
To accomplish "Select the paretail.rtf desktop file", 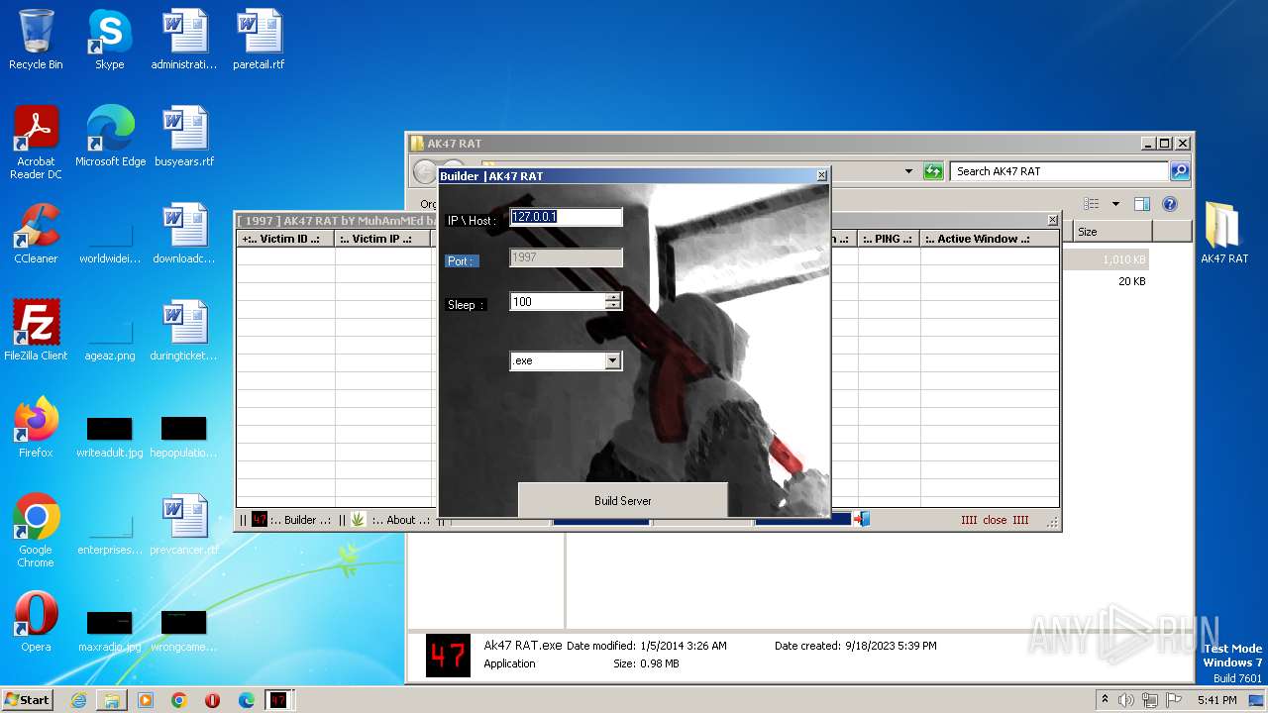I will pos(259,40).
